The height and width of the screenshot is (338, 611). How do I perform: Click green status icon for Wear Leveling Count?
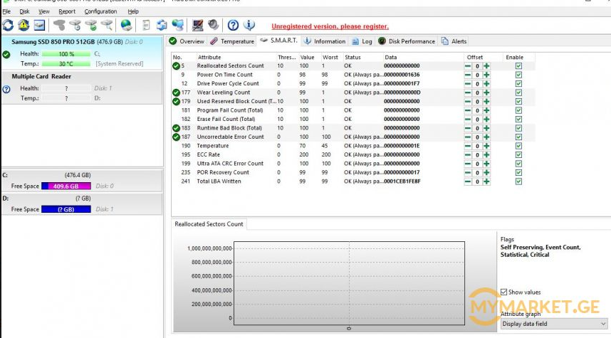coord(176,93)
